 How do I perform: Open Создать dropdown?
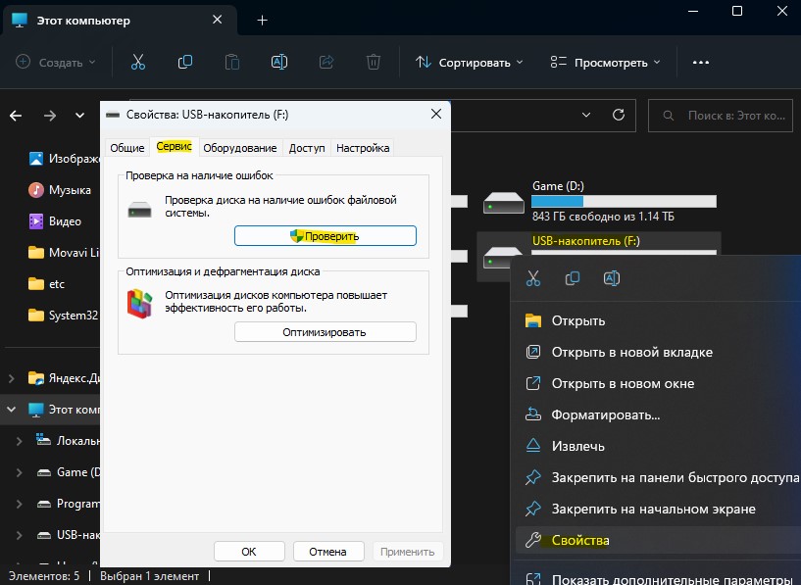[x=55, y=63]
